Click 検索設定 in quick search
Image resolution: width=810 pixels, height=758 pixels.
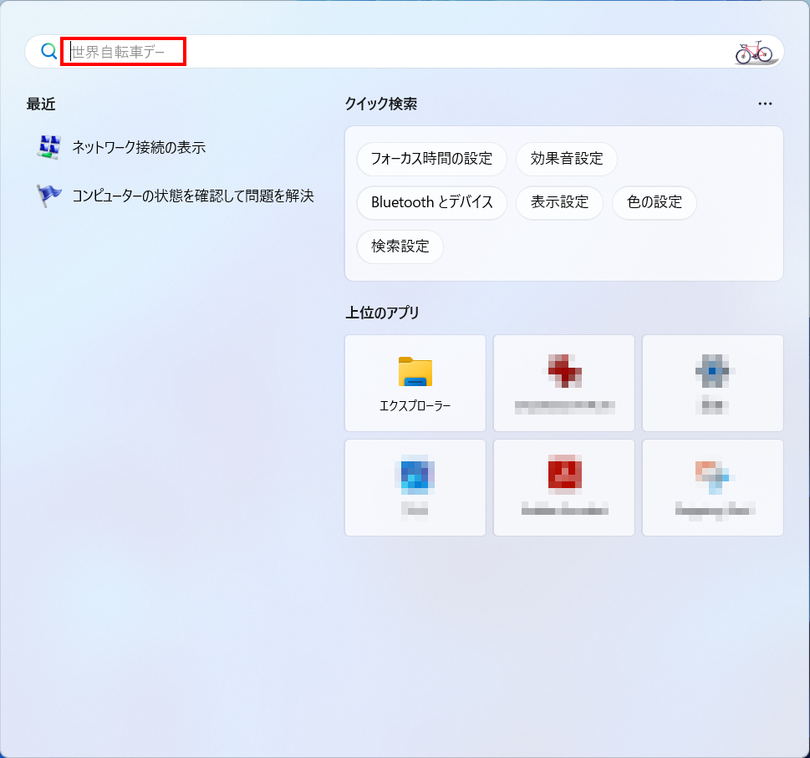pos(400,247)
